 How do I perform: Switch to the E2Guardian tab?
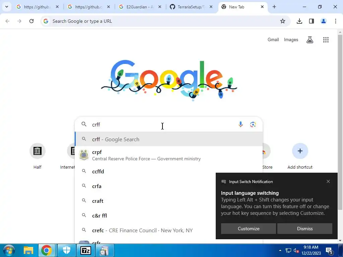pos(140,7)
